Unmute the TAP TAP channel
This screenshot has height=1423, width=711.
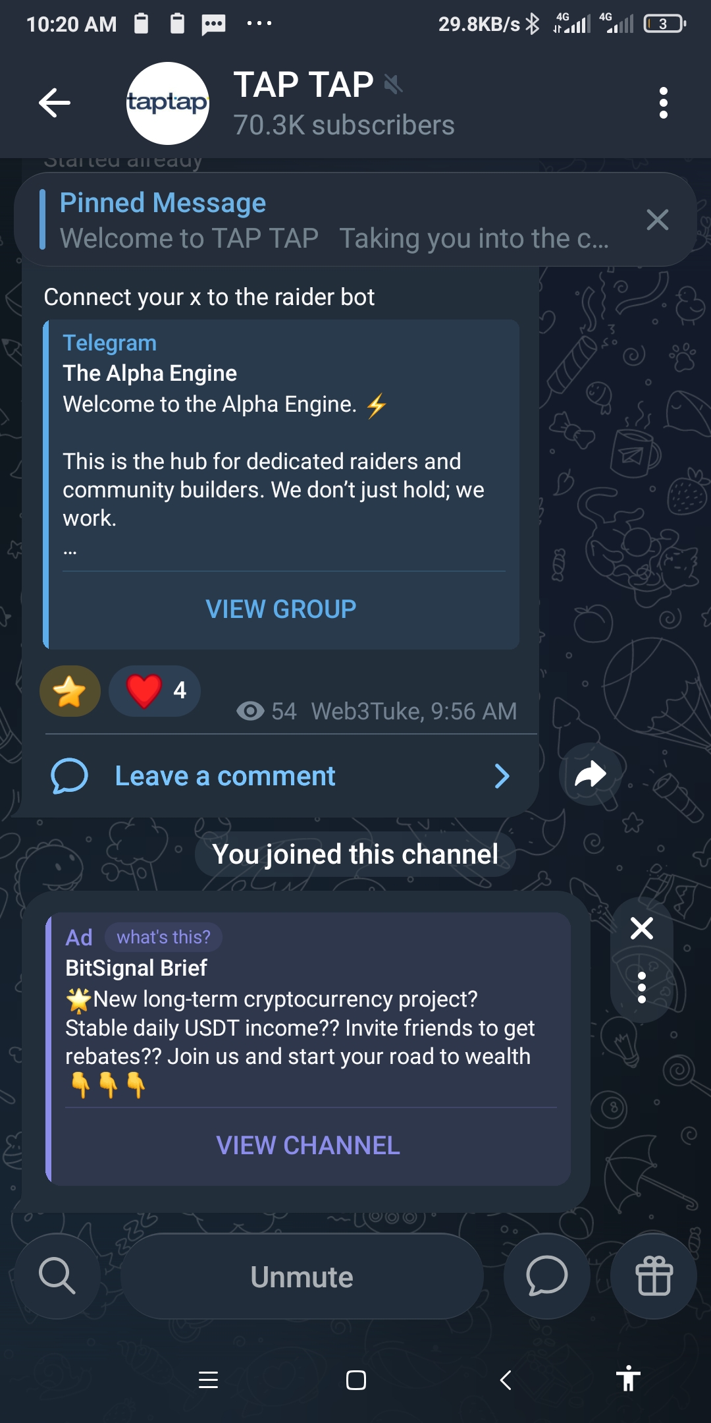pos(302,1277)
